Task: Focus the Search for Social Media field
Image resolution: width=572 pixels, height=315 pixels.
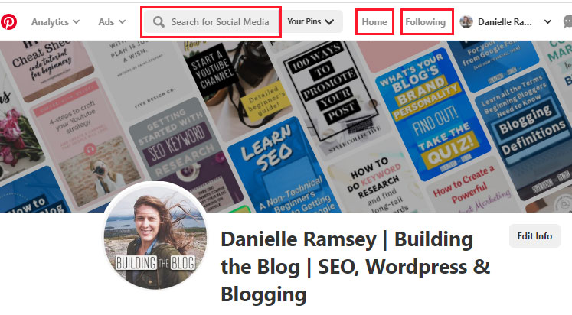Action: pyautogui.click(x=211, y=22)
